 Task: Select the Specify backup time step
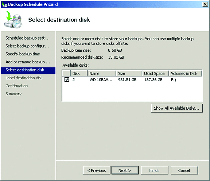[x=23, y=54]
